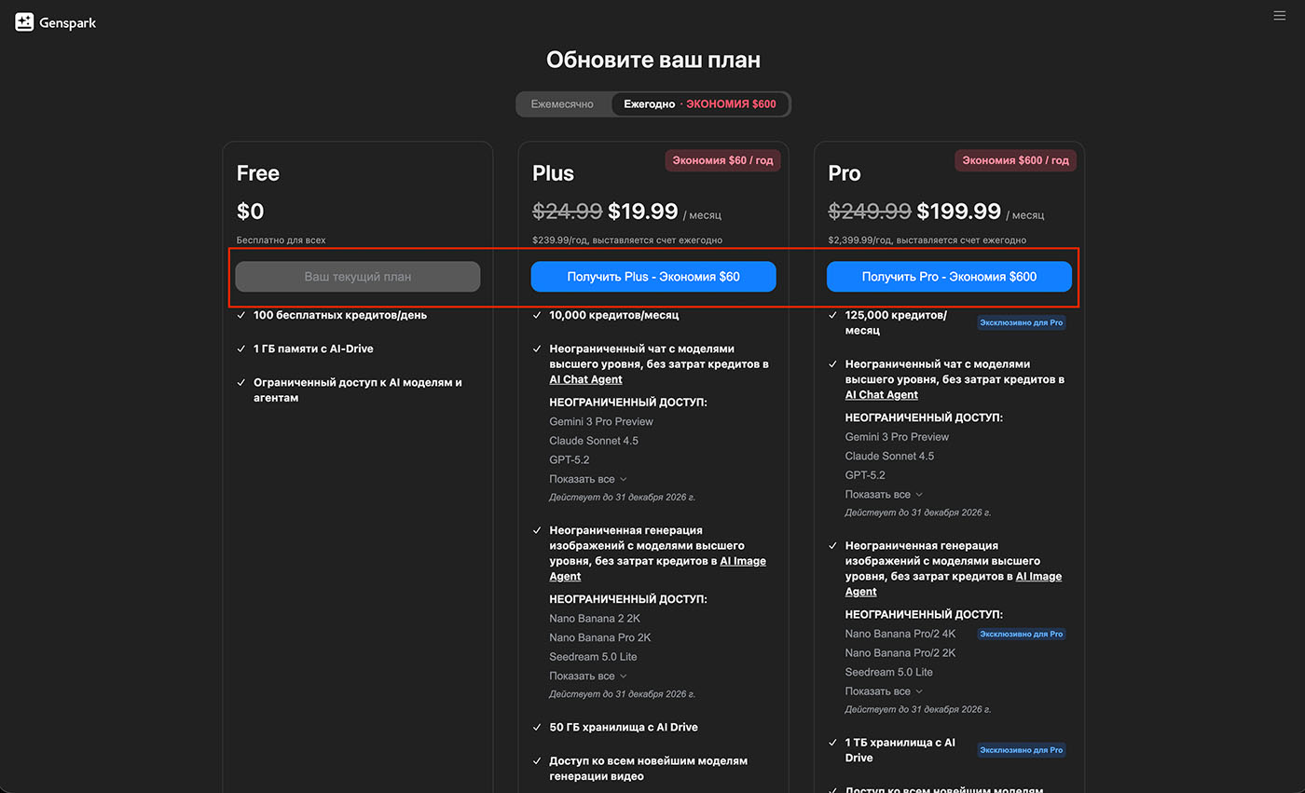Expand Показать все under Plus image models
1305x793 pixels.
588,676
